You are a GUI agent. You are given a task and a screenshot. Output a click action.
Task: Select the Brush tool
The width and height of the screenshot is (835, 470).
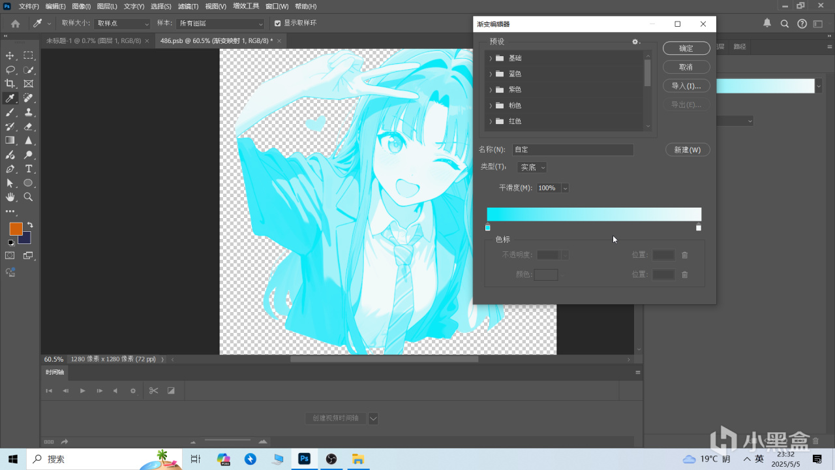(10, 112)
